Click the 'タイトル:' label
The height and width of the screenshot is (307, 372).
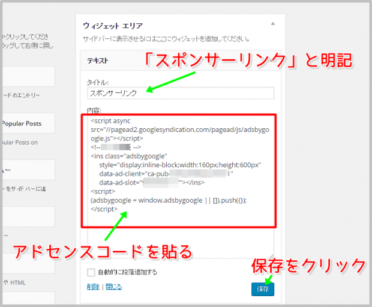click(98, 82)
